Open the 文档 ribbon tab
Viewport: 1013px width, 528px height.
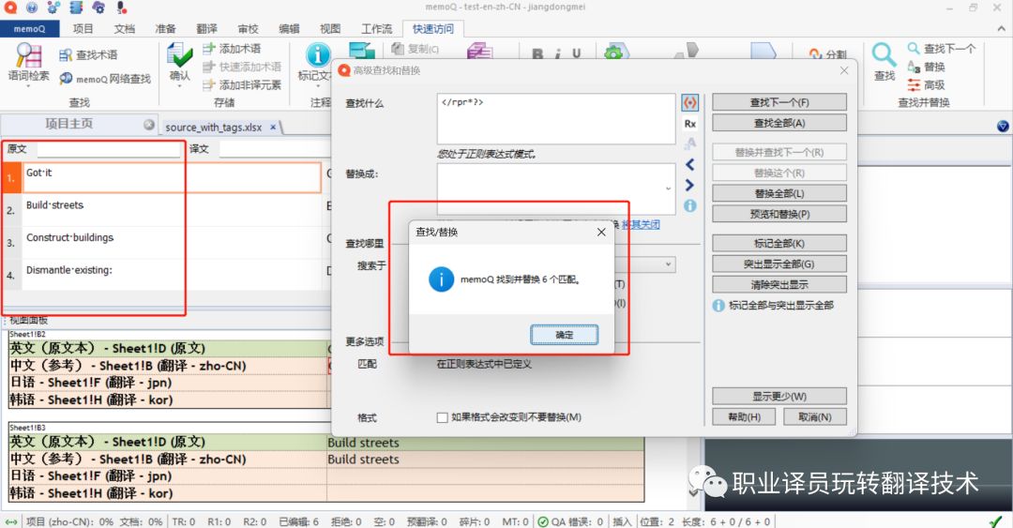125,28
